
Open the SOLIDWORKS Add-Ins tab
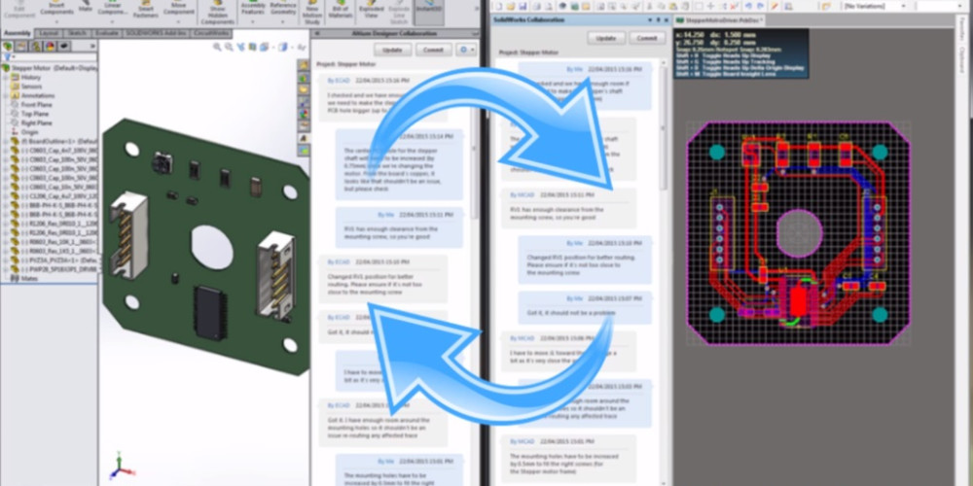point(156,33)
